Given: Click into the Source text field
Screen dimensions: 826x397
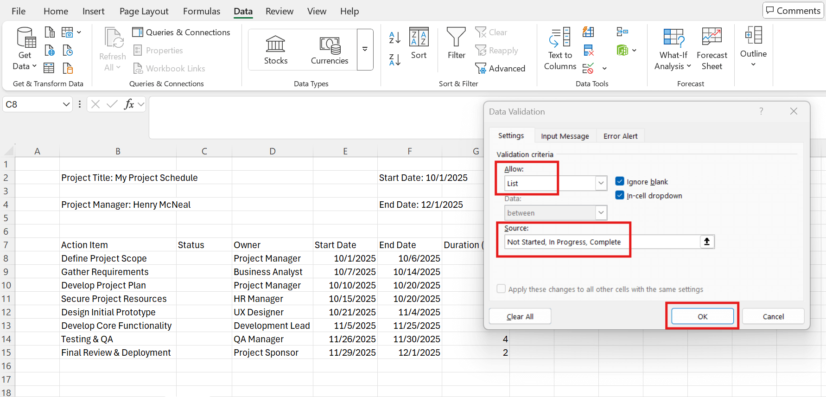Looking at the screenshot, I should tap(602, 242).
